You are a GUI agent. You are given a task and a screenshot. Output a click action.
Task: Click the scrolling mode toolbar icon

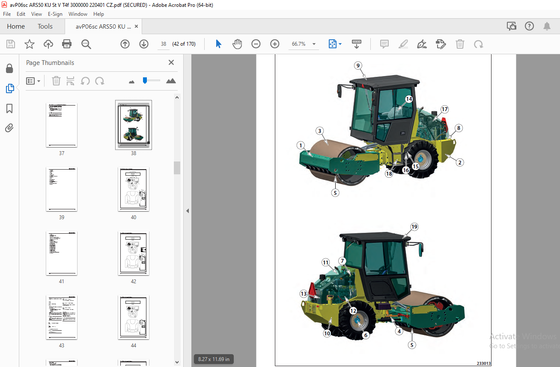pos(356,44)
